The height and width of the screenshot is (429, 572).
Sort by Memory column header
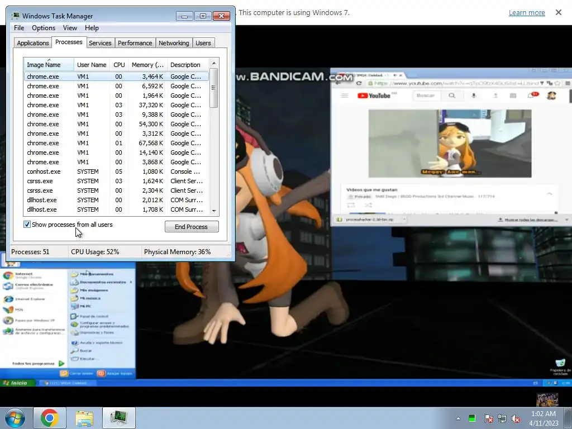pos(147,65)
